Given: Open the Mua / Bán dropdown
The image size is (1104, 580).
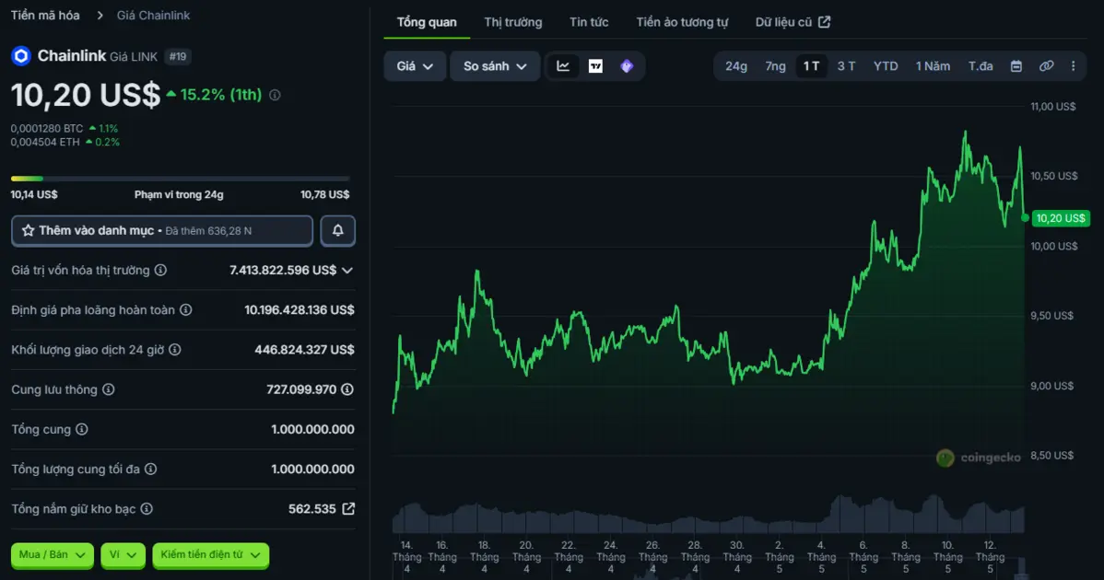Looking at the screenshot, I should [53, 555].
